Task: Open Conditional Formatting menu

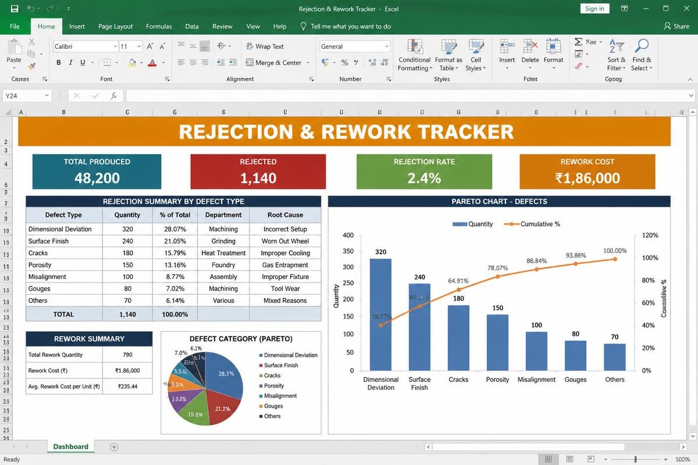Action: tap(415, 56)
